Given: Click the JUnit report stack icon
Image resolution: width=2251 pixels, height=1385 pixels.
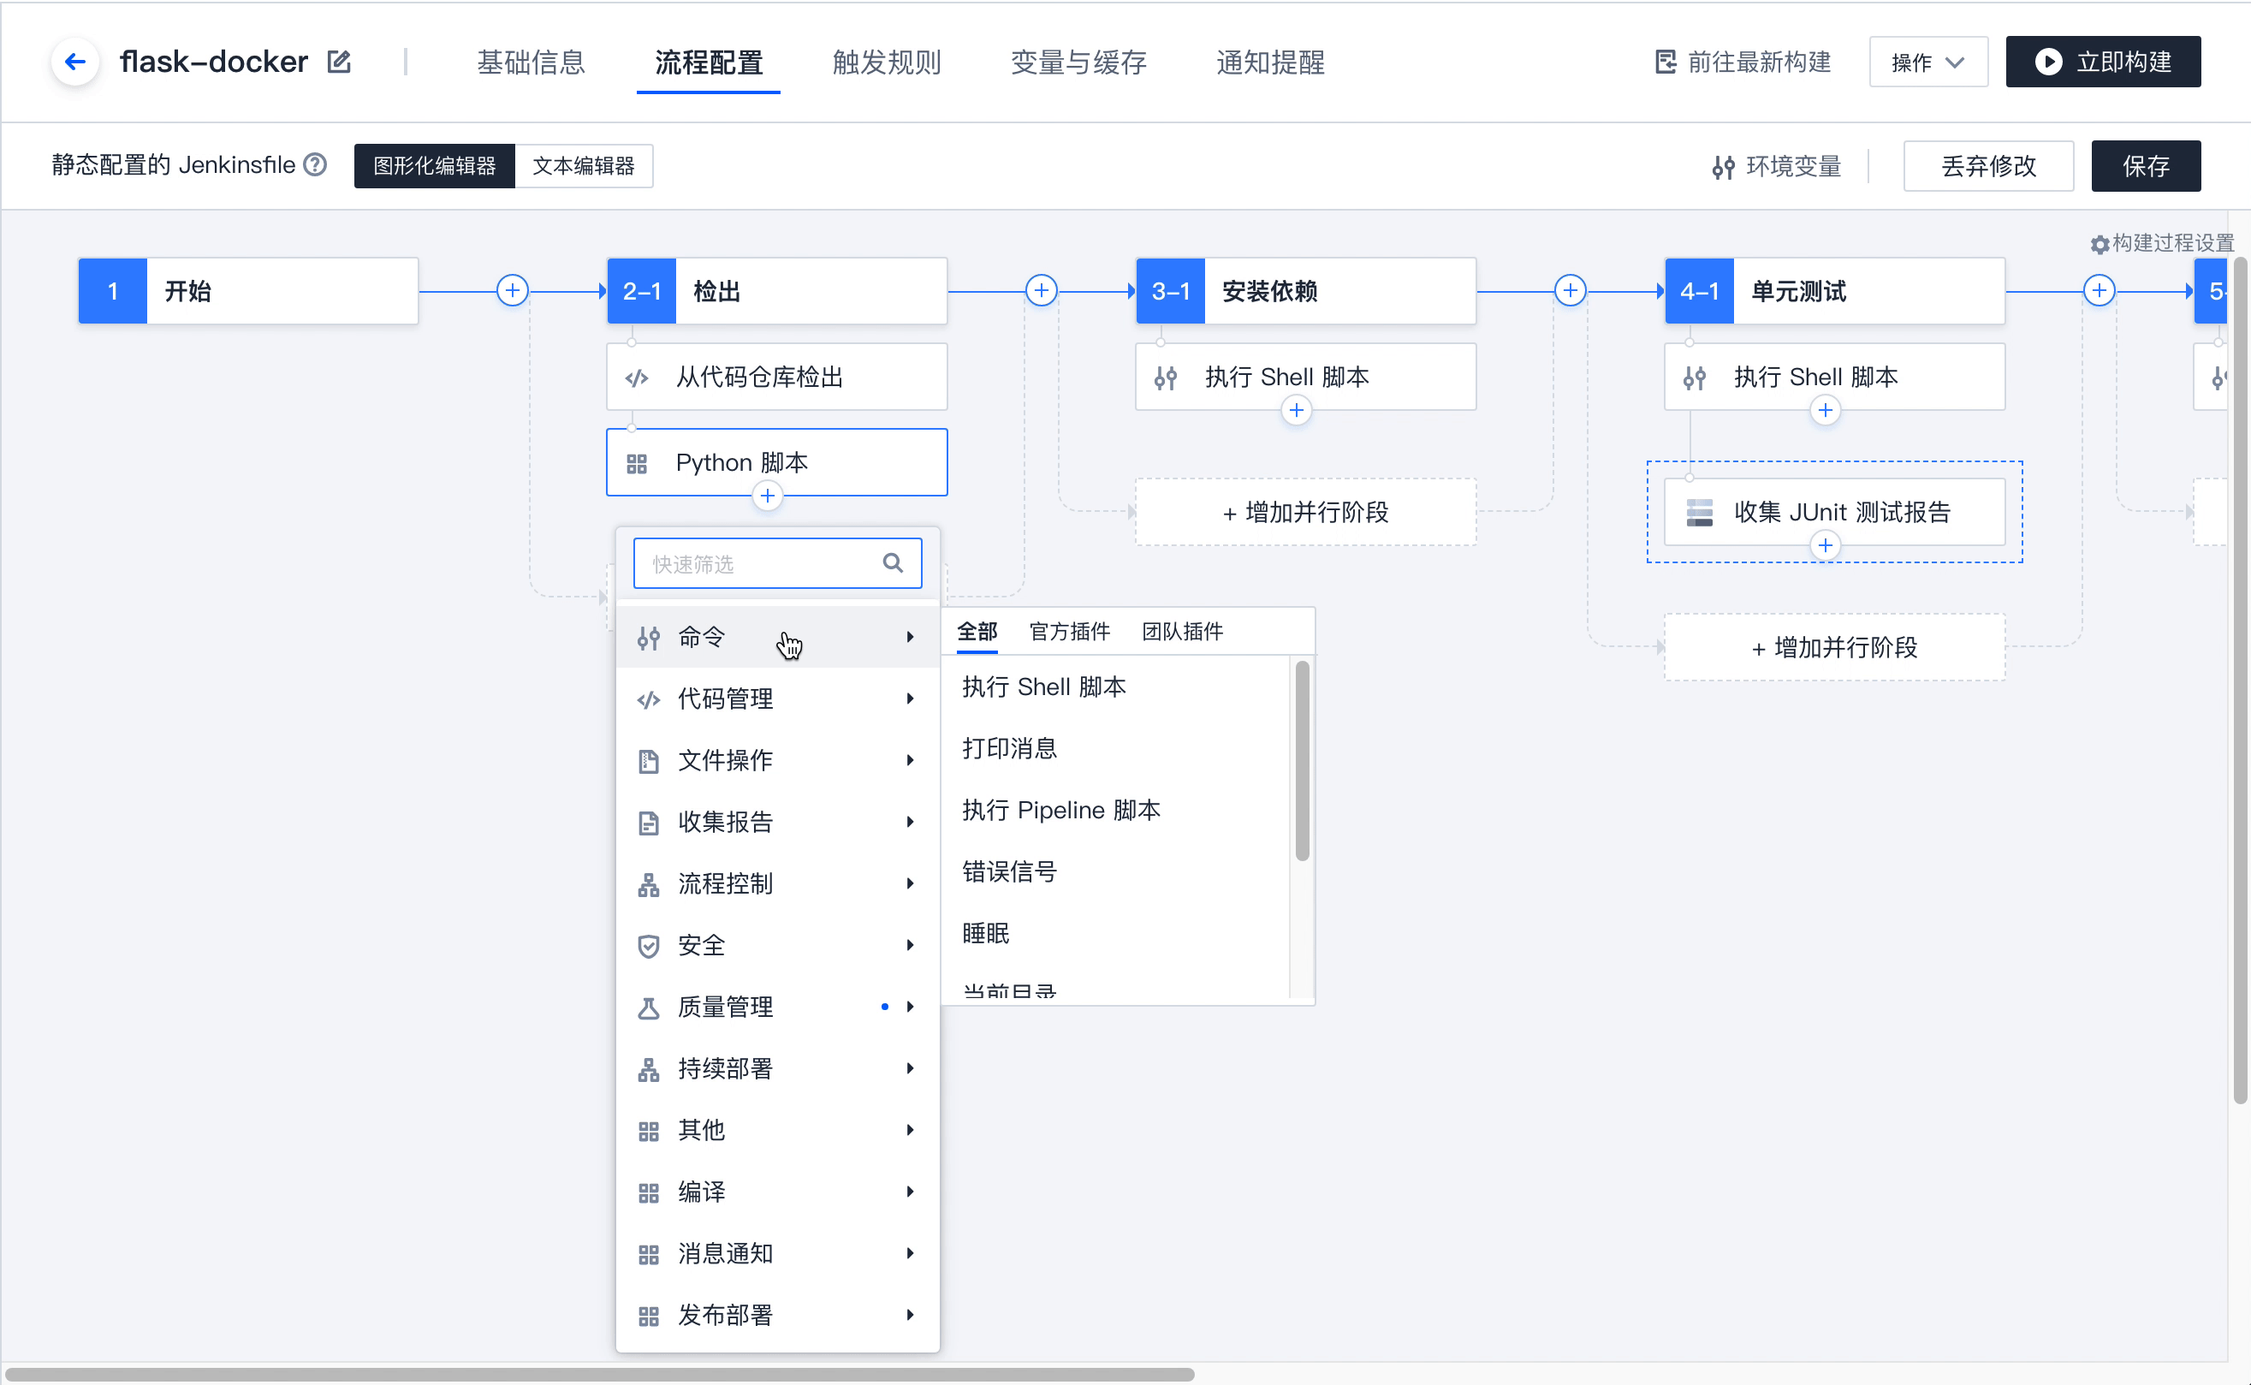Looking at the screenshot, I should (x=1699, y=512).
